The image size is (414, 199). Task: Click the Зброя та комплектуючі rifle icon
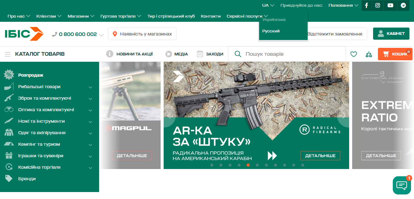9,98
